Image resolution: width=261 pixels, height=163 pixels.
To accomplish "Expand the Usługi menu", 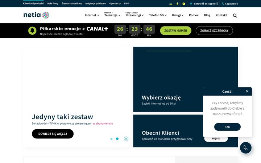I will click(178, 15).
